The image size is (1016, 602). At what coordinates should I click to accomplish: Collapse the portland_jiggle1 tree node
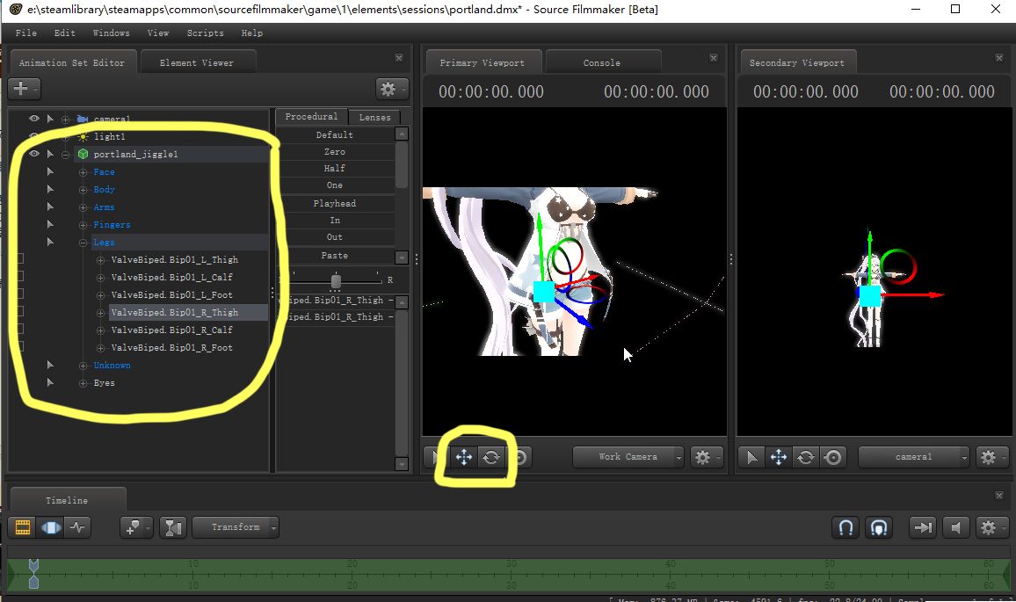[x=65, y=155]
